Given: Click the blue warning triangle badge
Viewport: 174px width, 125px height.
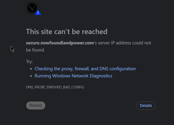Looking at the screenshot, I should click(x=38, y=12).
